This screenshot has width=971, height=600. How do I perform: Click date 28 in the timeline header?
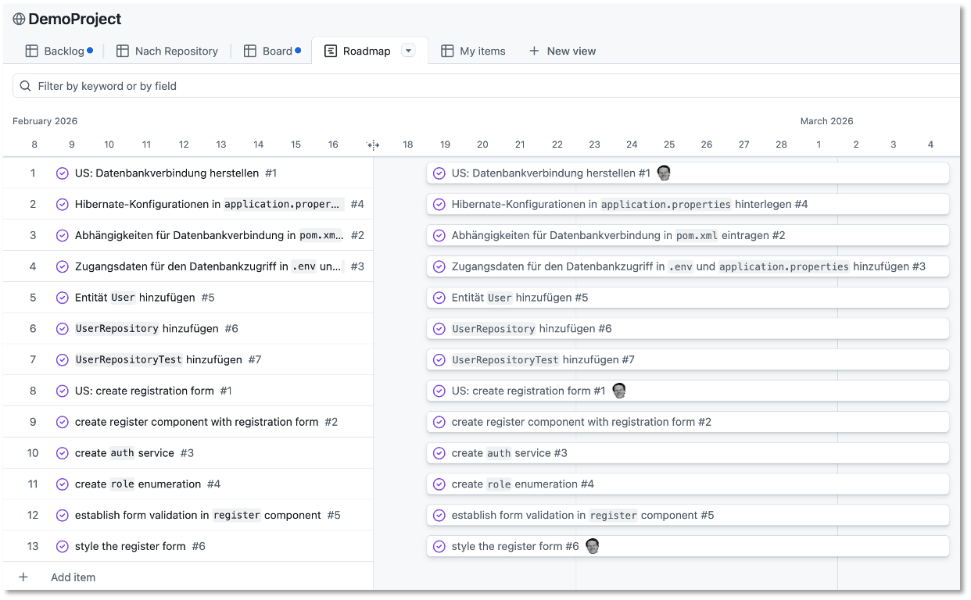pos(781,145)
